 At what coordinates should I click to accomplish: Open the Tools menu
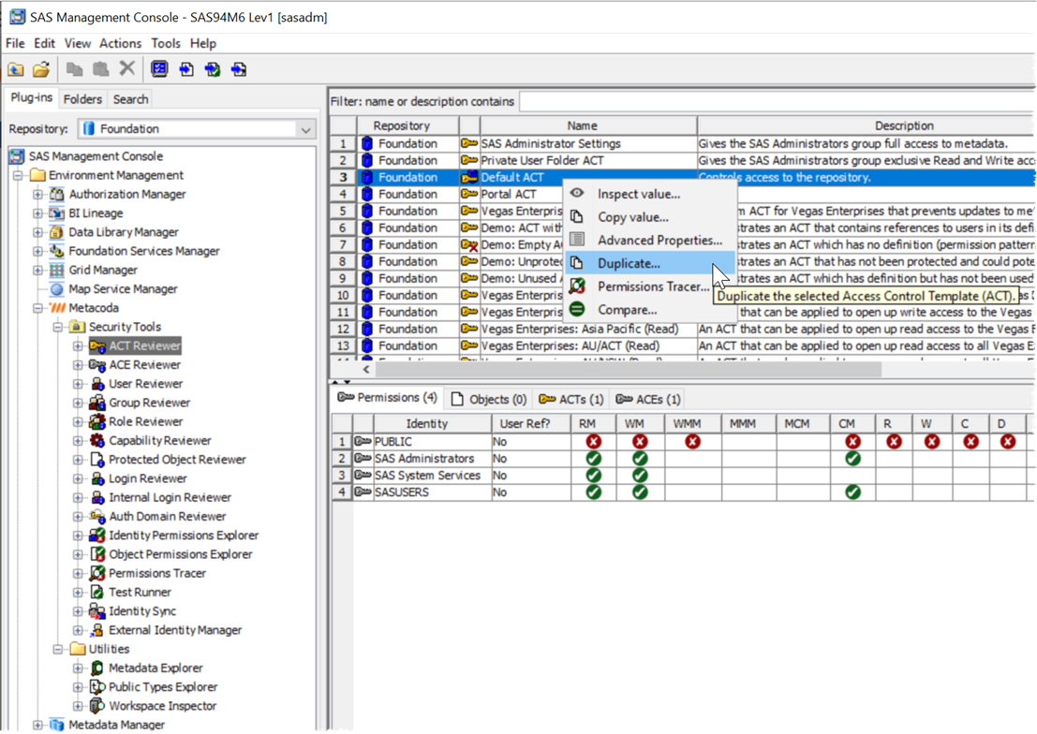click(165, 44)
